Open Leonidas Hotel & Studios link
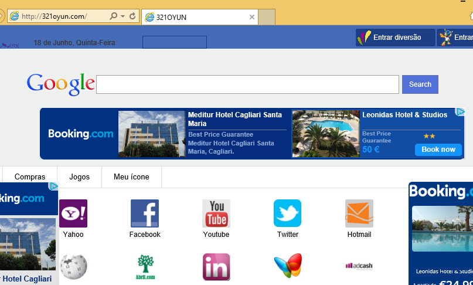The height and width of the screenshot is (285, 473). [x=404, y=115]
